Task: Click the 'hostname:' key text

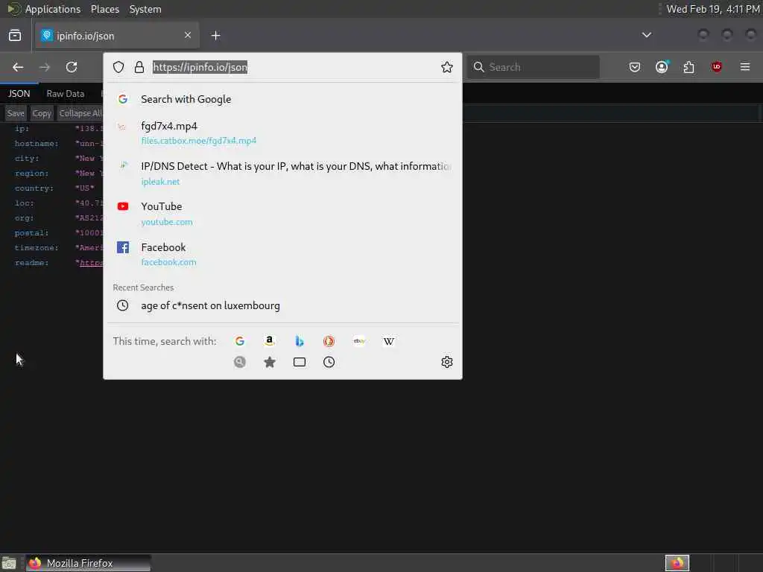Action: click(x=37, y=144)
